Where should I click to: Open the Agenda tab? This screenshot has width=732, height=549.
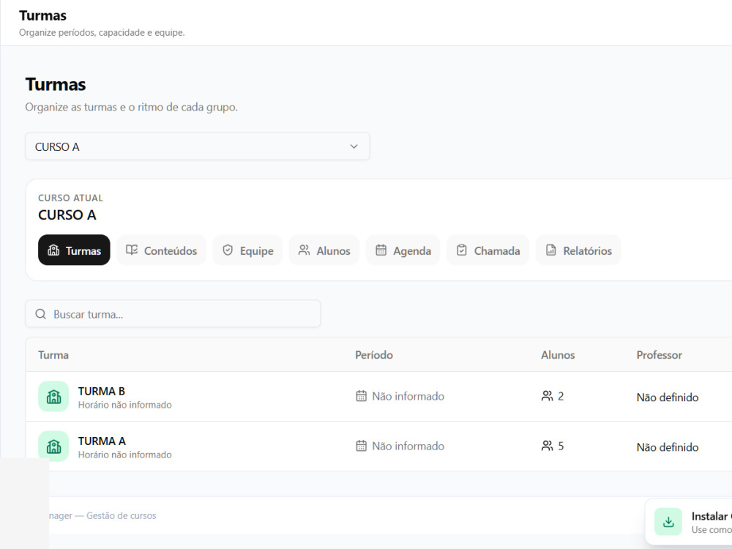pyautogui.click(x=403, y=250)
